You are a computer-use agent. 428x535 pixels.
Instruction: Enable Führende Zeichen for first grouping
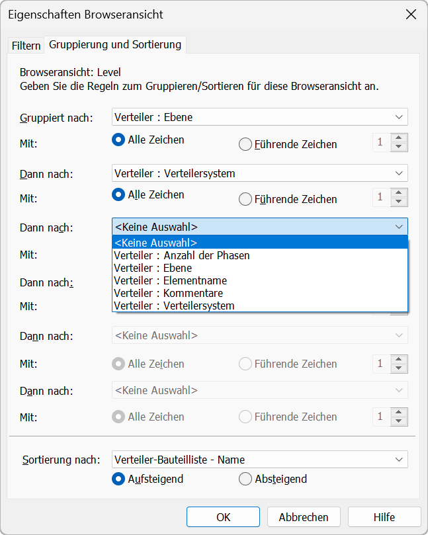(245, 144)
